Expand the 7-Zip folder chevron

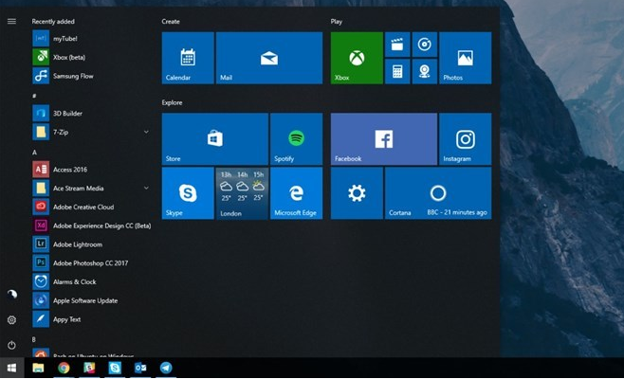coord(146,132)
